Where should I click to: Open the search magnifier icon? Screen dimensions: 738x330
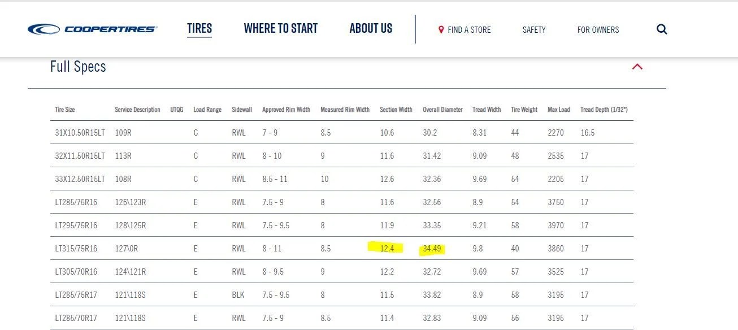[x=662, y=29]
